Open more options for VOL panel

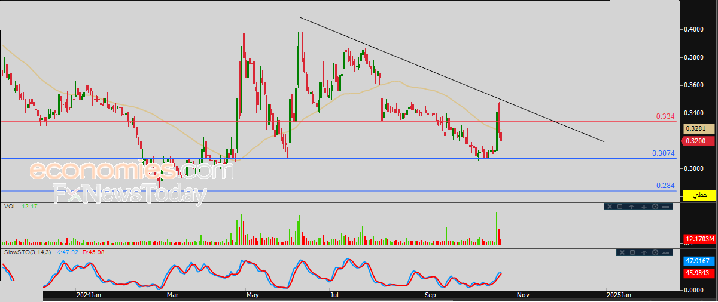click(x=665, y=207)
